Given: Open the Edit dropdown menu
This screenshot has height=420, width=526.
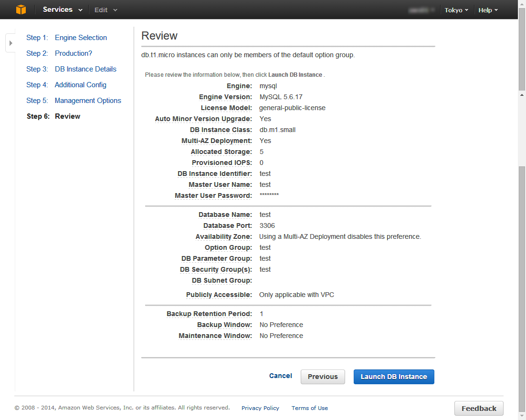Looking at the screenshot, I should coord(105,10).
